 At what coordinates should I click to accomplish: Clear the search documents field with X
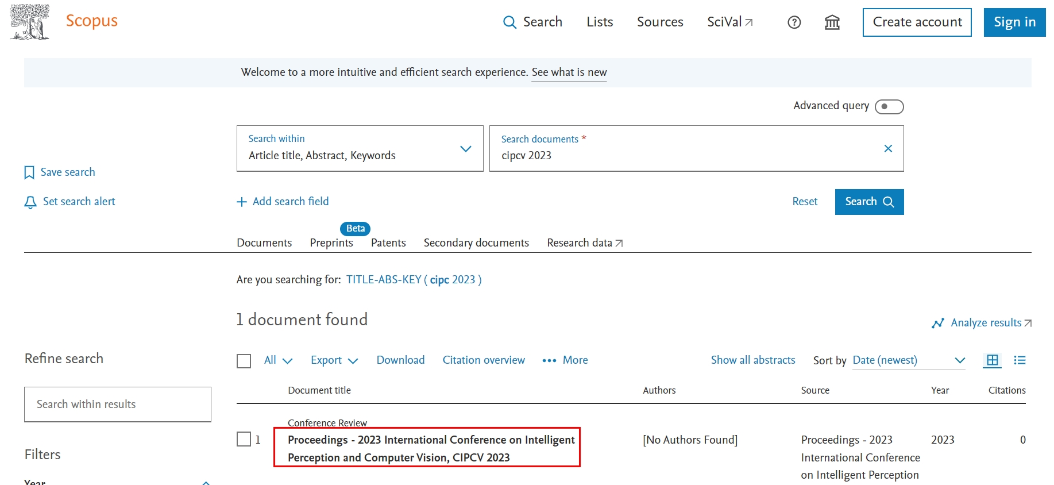[x=887, y=149]
